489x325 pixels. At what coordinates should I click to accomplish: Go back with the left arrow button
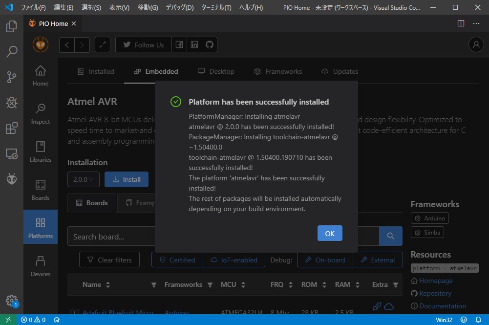(67, 44)
